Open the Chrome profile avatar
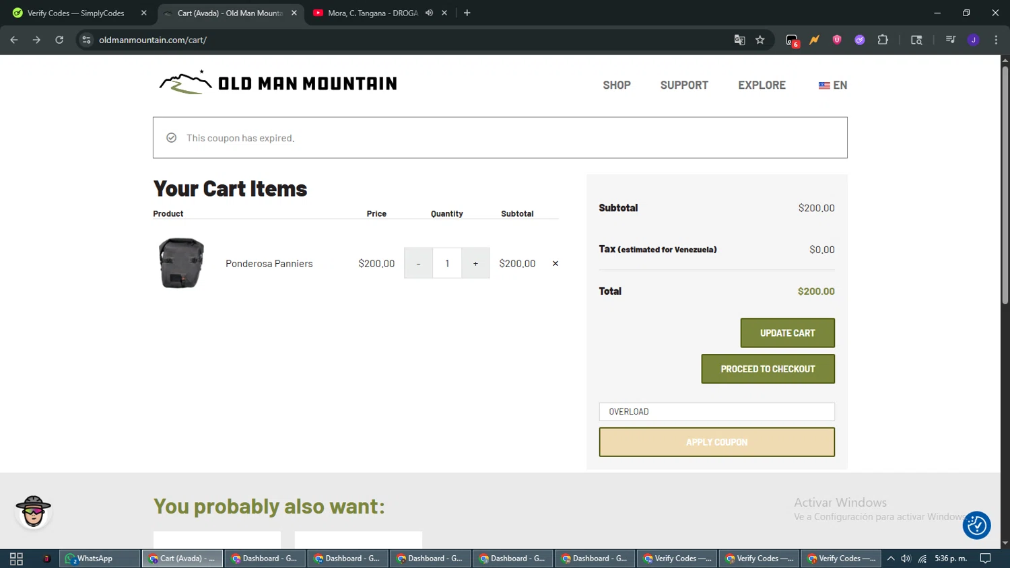The height and width of the screenshot is (568, 1010). pyautogui.click(x=974, y=40)
